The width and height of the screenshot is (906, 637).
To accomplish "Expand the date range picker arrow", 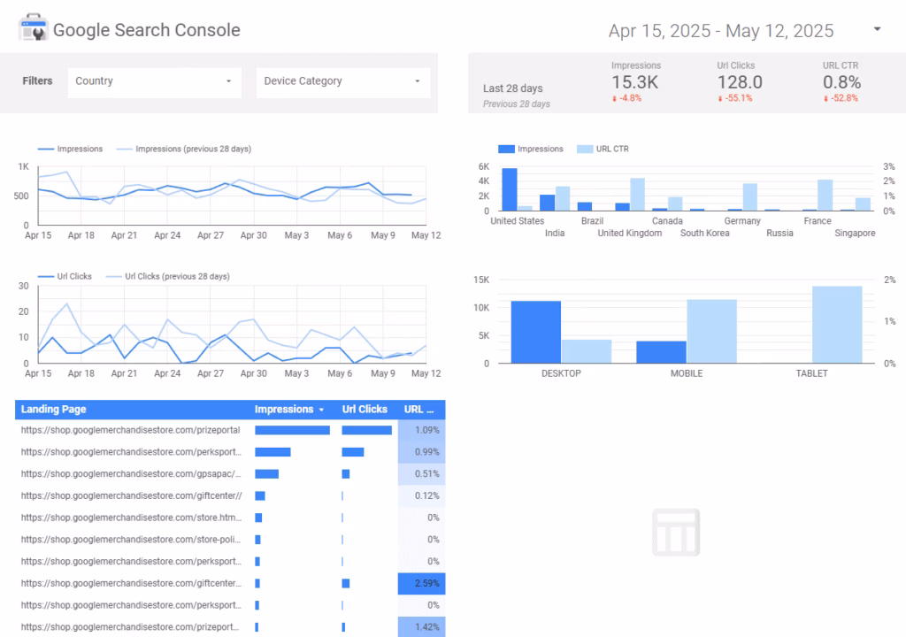I will pyautogui.click(x=877, y=29).
